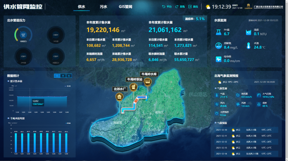
Task: Select the 牛尾岭泵站 pump marker icon
Action: click(x=134, y=87)
